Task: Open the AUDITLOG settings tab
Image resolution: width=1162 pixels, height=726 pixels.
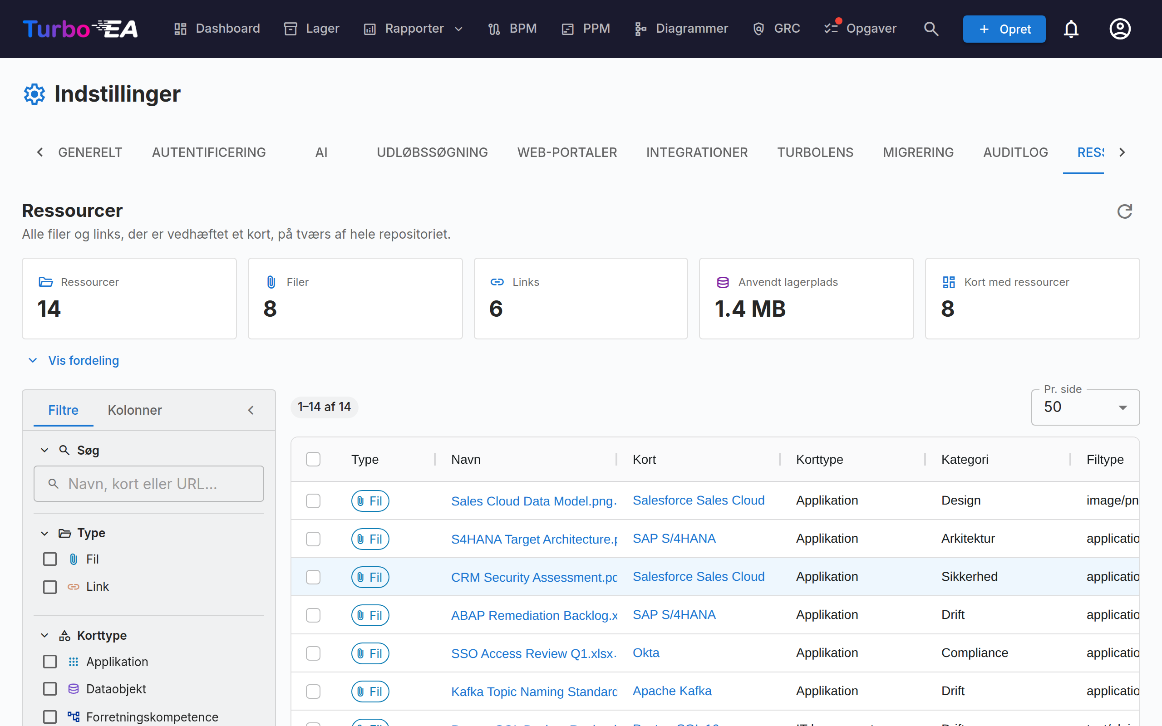Action: pyautogui.click(x=1015, y=152)
